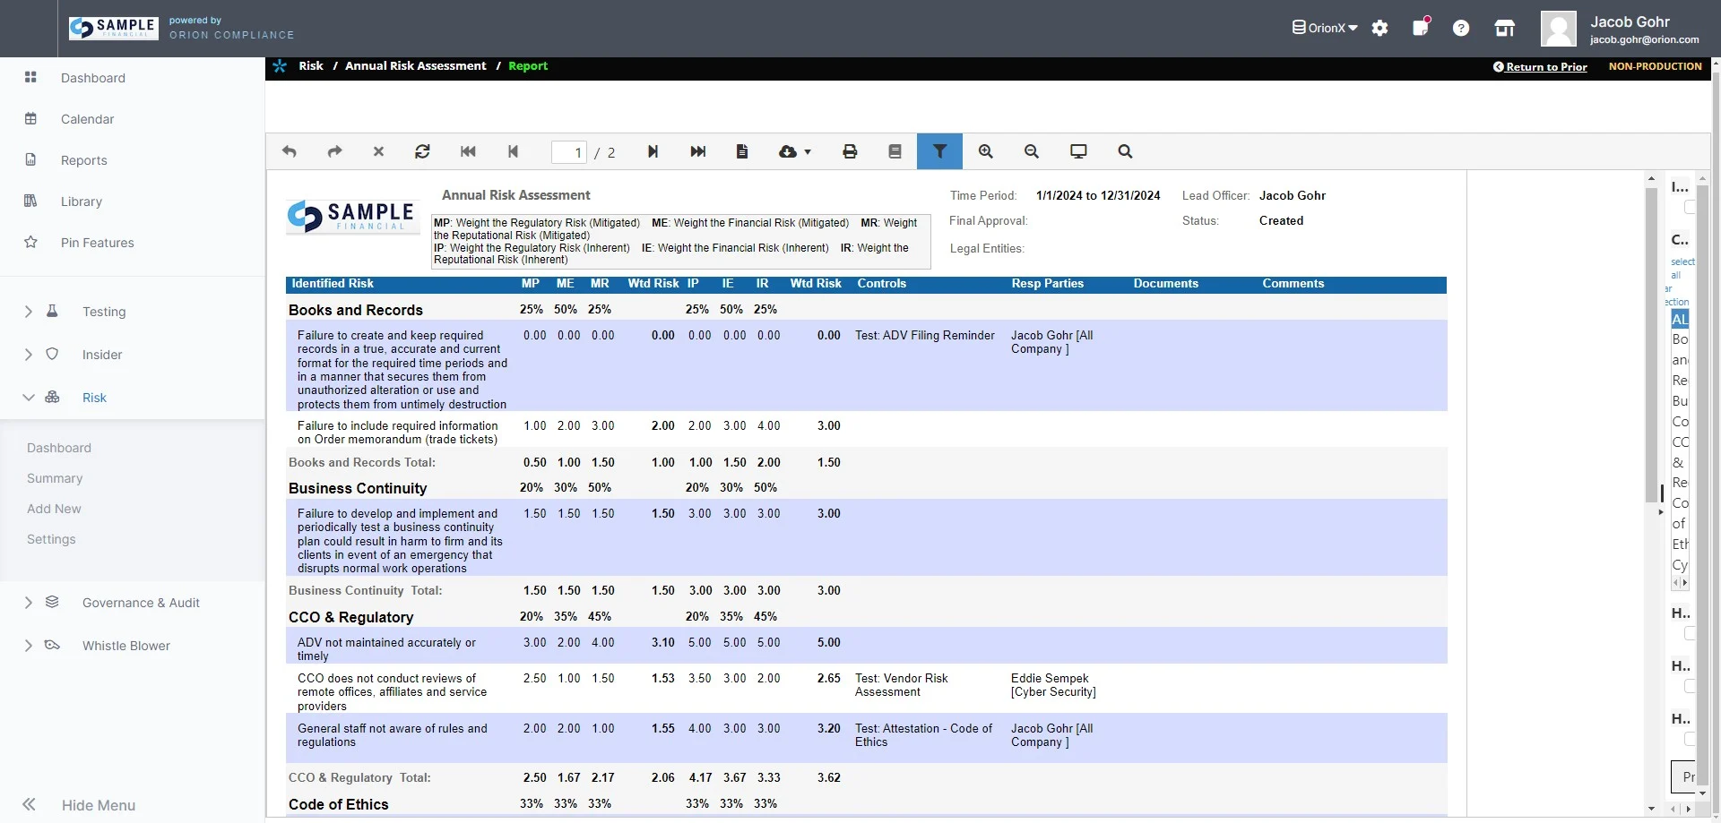Screen dimensions: 1721x823
Task: Click the Return to Prior link
Action: point(1545,66)
